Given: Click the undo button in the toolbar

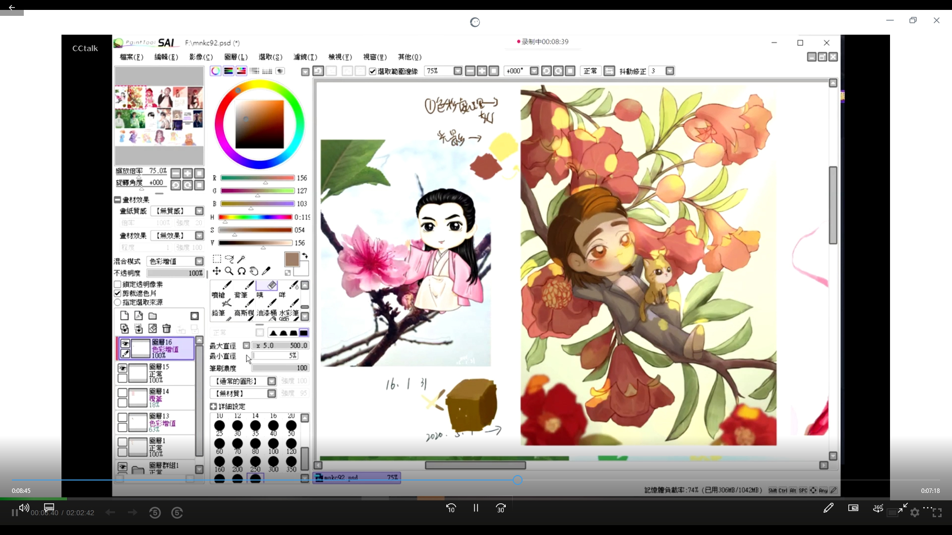Looking at the screenshot, I should pos(318,71).
